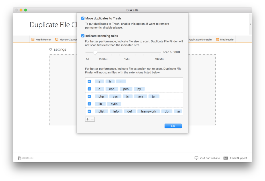Set slider to the 1MB tick
Screen dimensions: 265x181
127,55
